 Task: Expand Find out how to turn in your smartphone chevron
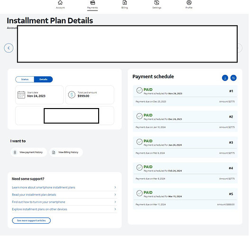[x=115, y=202]
